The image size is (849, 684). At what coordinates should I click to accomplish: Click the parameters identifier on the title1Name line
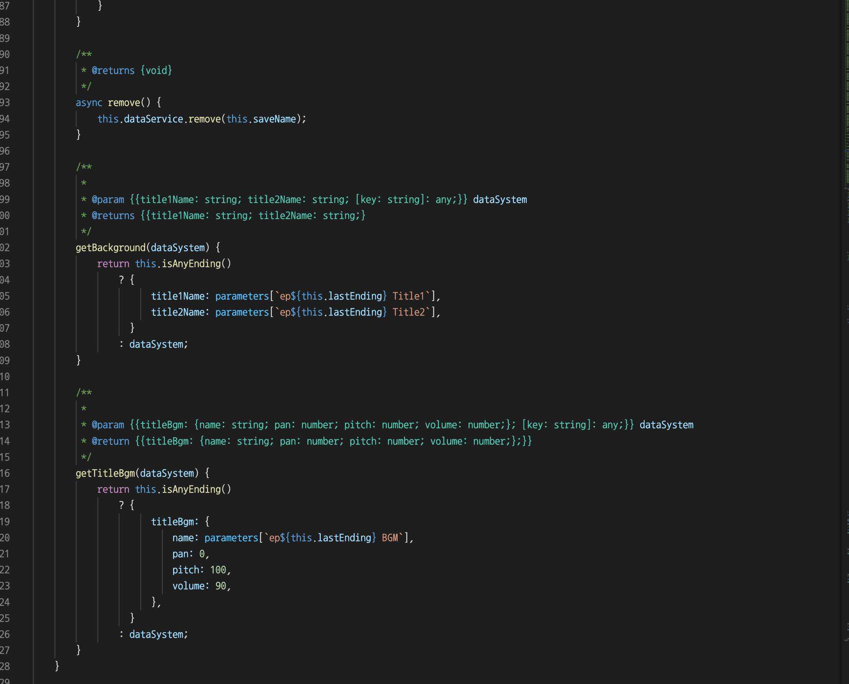(x=242, y=296)
